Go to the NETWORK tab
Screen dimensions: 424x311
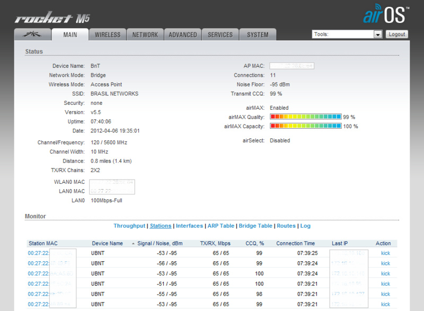click(145, 34)
